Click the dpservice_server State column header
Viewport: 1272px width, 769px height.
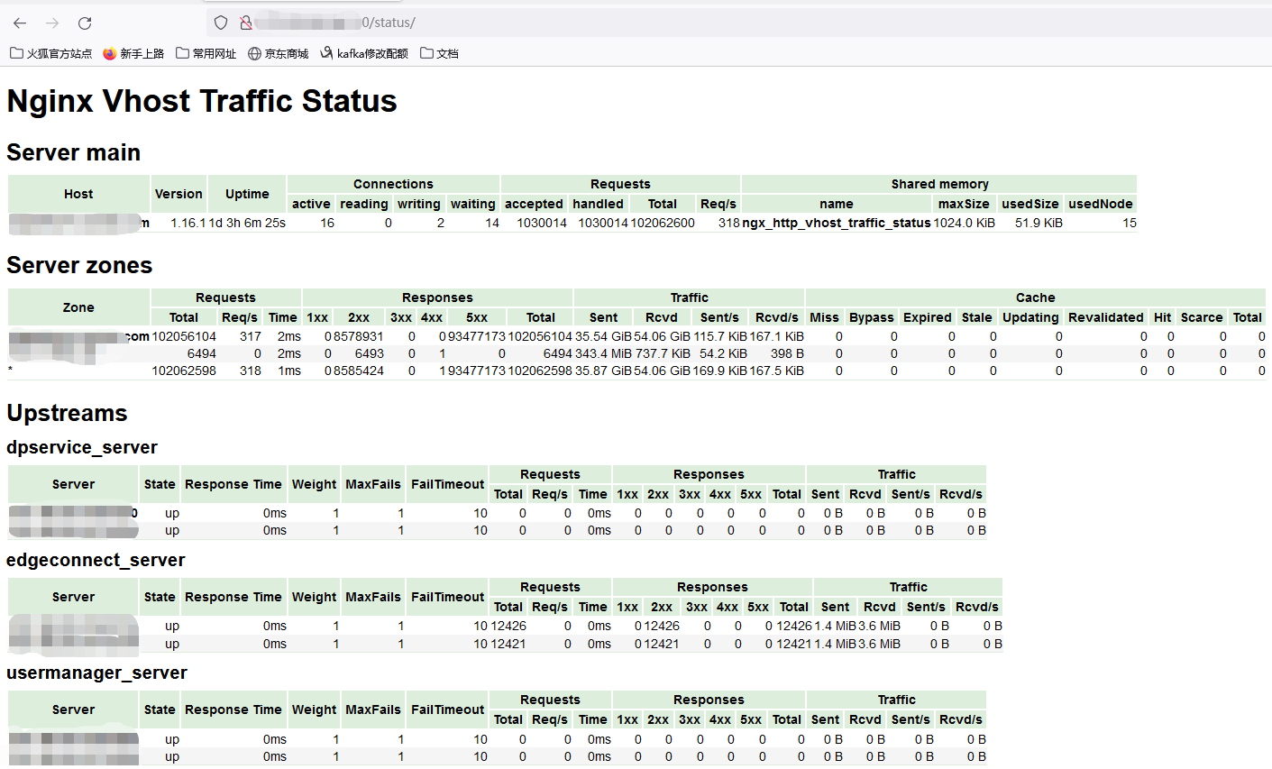160,484
